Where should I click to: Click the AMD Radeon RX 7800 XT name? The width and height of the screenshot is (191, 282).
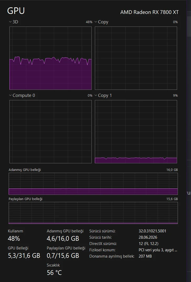coord(149,12)
